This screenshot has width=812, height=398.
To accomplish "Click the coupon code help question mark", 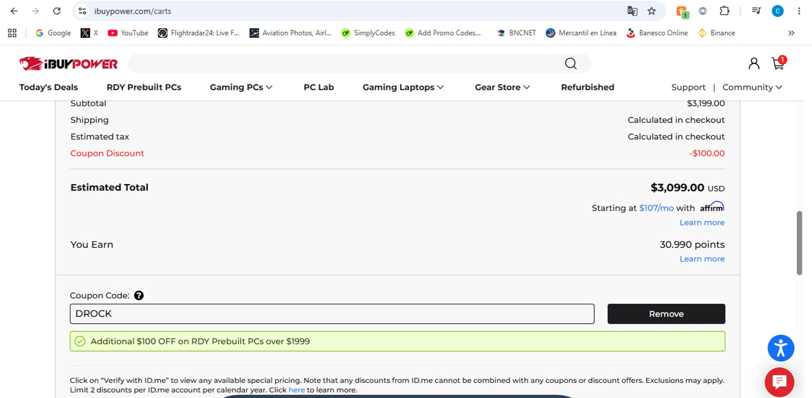I will 139,296.
